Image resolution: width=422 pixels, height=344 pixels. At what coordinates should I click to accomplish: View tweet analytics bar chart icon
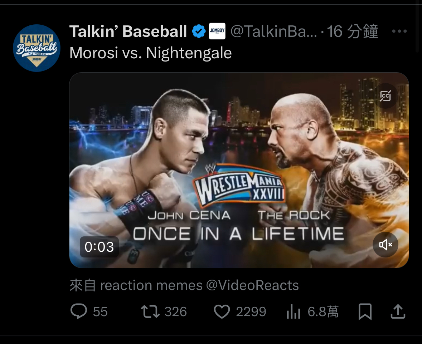click(x=294, y=312)
